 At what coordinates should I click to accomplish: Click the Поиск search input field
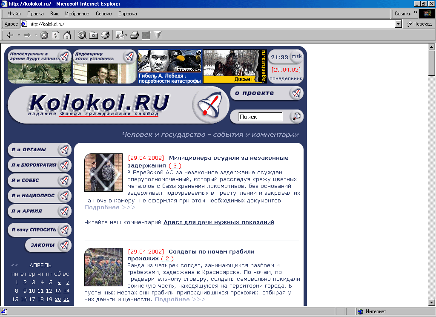pos(261,117)
